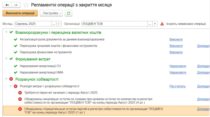Open Докладніше for Нарахування амортизації НМА
Viewport: 210px width, 117px height.
tap(203, 72)
